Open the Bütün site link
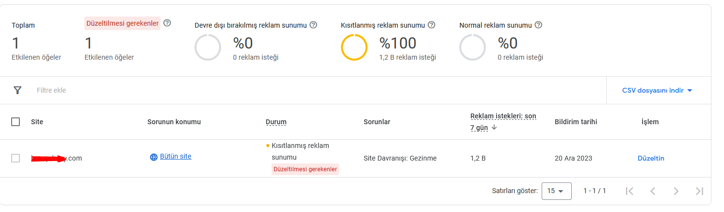The height and width of the screenshot is (212, 724). pos(176,156)
